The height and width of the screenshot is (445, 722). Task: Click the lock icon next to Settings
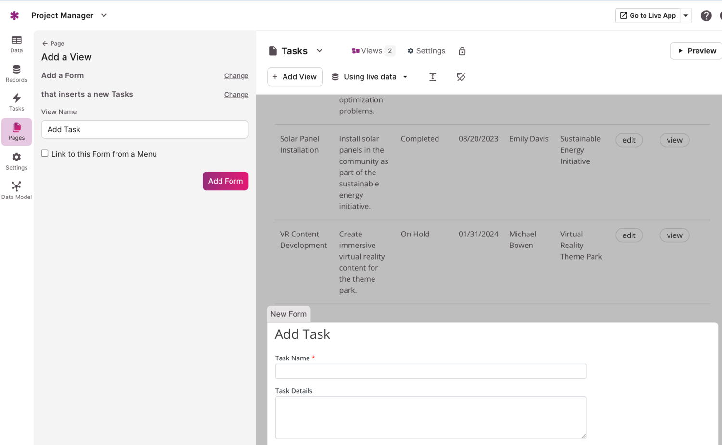pyautogui.click(x=462, y=50)
